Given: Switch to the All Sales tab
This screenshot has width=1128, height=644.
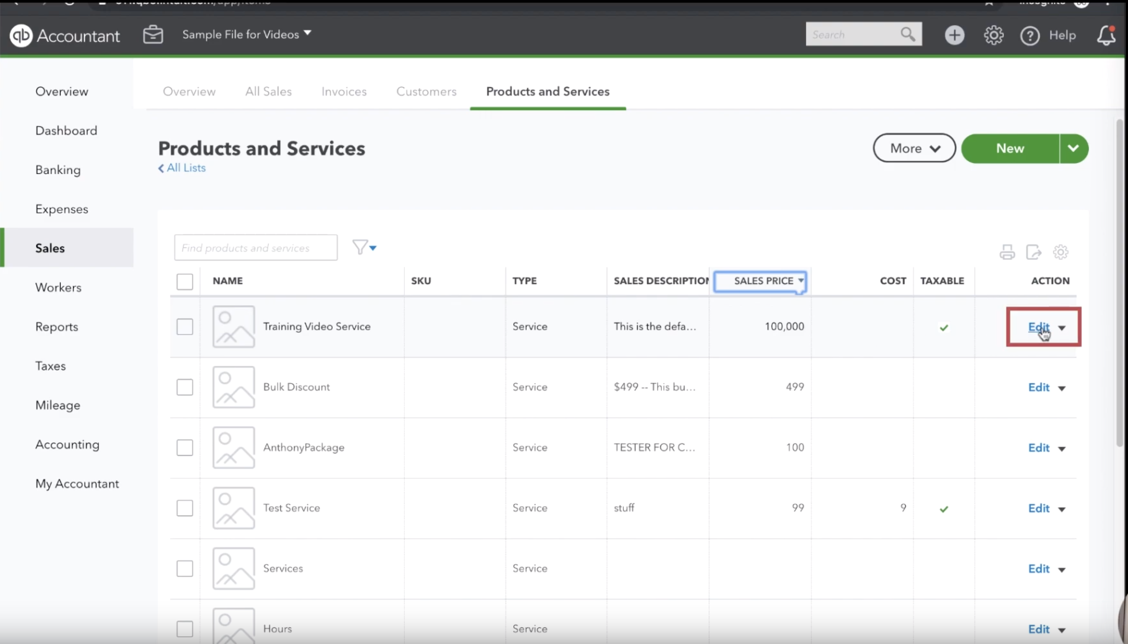Looking at the screenshot, I should point(268,91).
